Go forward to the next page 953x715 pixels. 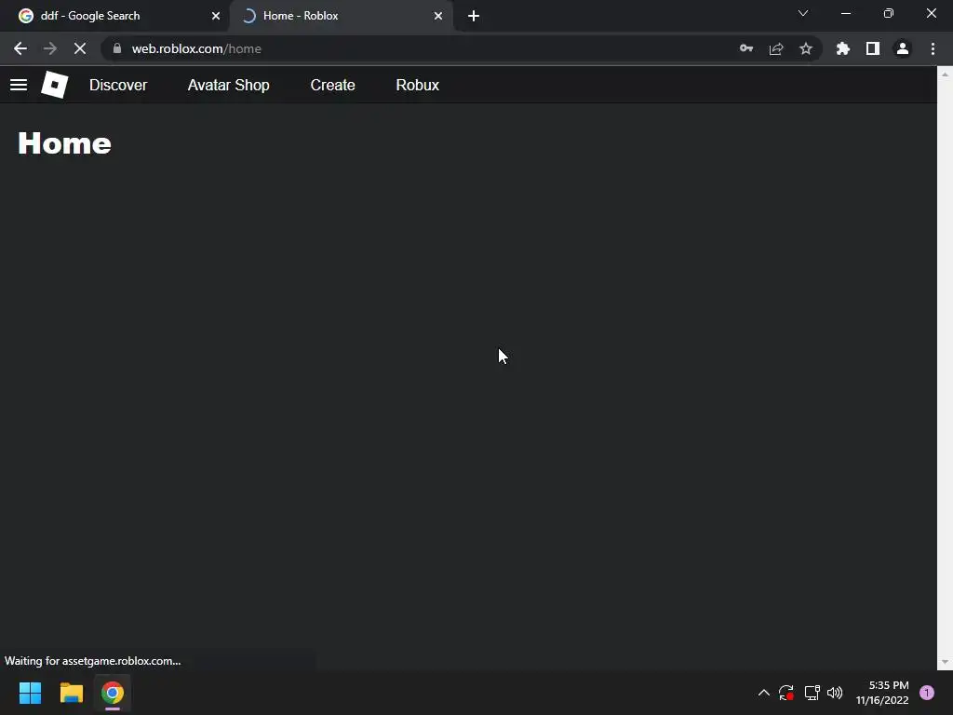[x=50, y=48]
